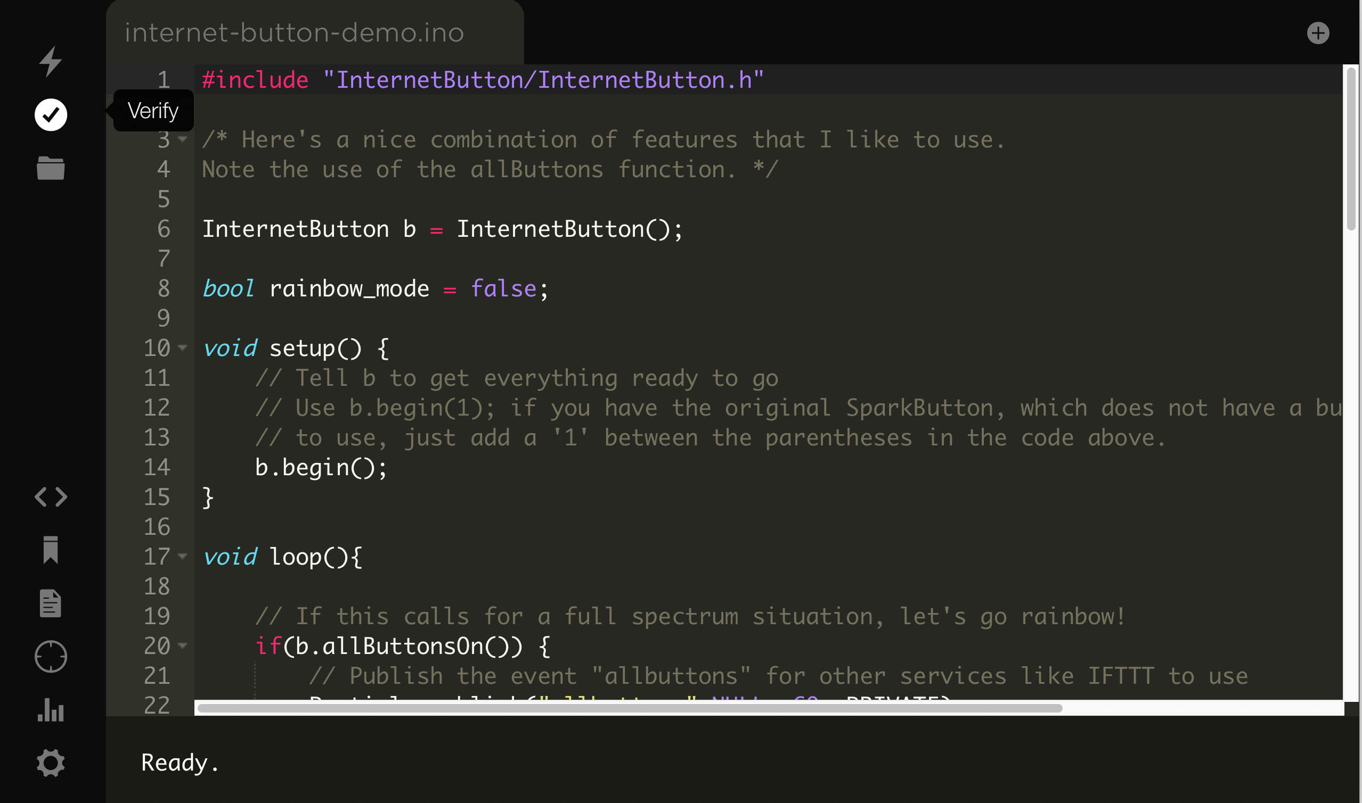Collapse the comment block at line 3
The height and width of the screenshot is (803, 1362).
[183, 139]
